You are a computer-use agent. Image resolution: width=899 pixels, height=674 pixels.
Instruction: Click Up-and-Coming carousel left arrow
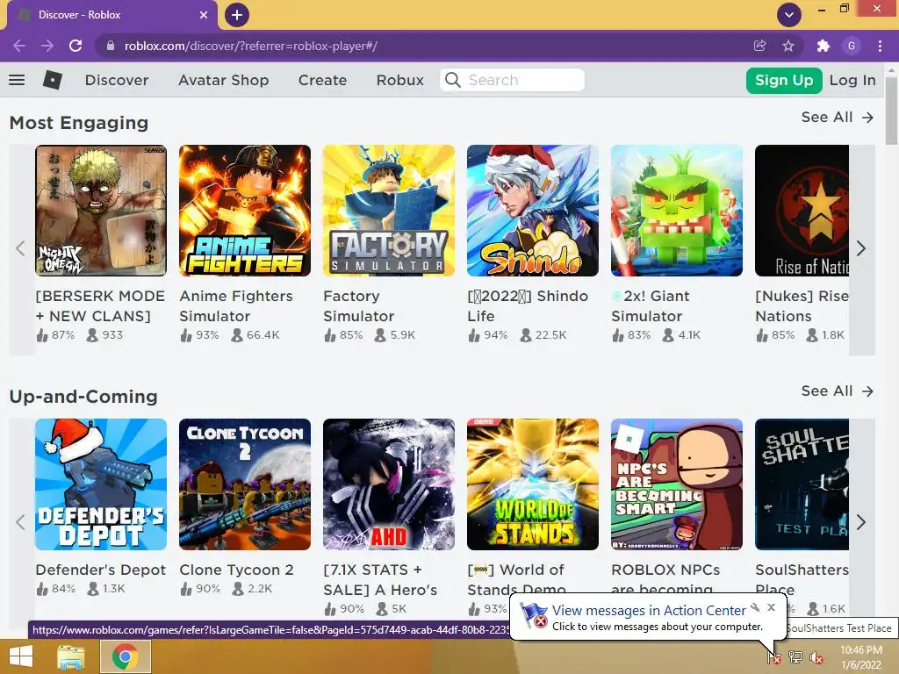coord(21,522)
